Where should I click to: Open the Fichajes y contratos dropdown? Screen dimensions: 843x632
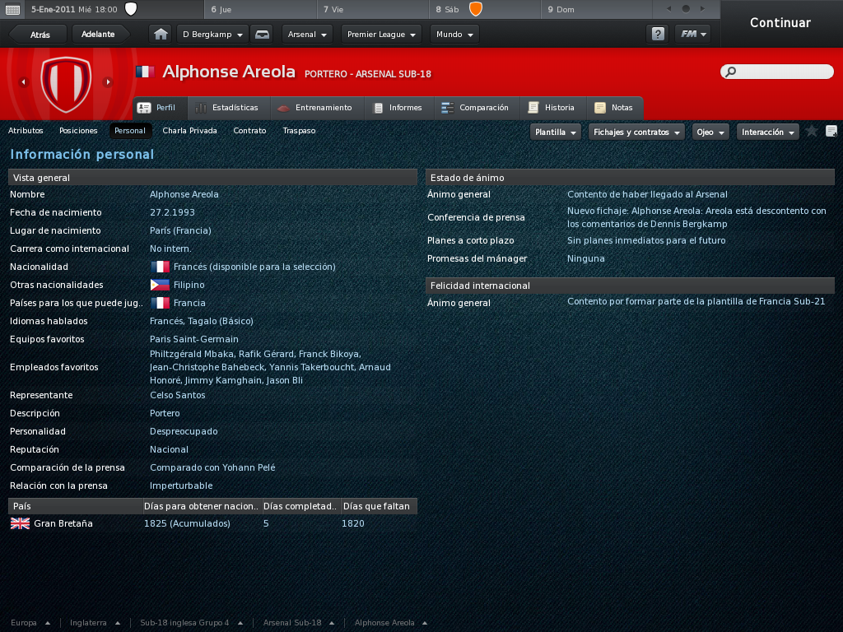636,132
